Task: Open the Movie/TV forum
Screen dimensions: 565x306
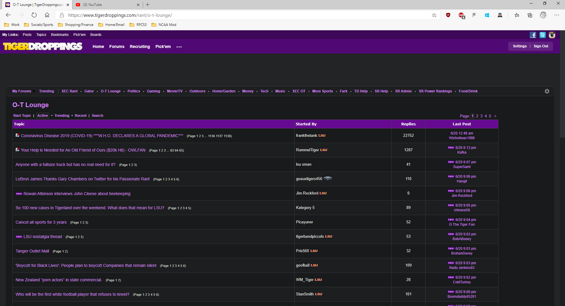Action: (x=175, y=91)
